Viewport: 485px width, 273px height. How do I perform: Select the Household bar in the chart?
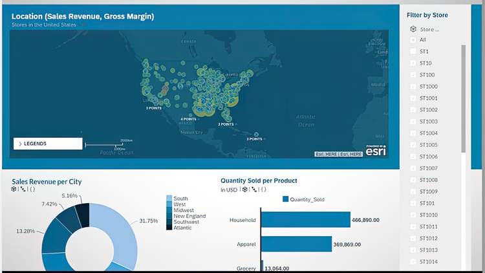pos(306,220)
